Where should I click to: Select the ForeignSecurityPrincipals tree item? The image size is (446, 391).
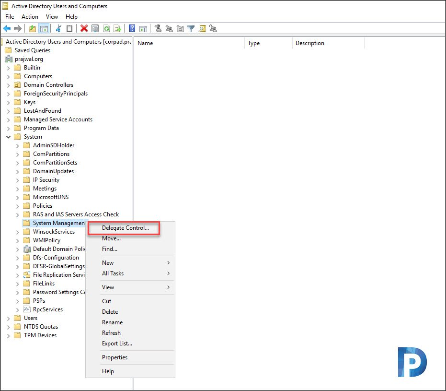click(56, 94)
